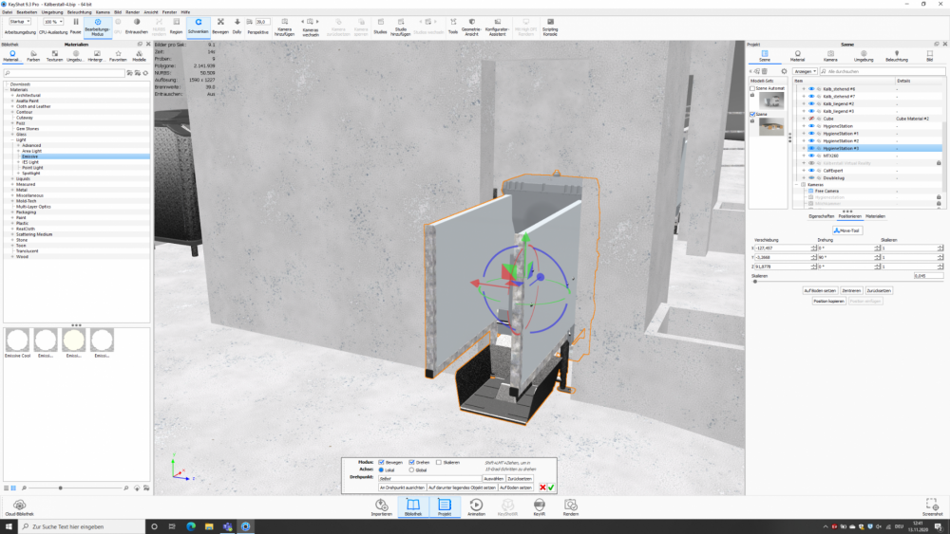
Task: Toggle visibility of the Cube item
Action: pos(811,119)
